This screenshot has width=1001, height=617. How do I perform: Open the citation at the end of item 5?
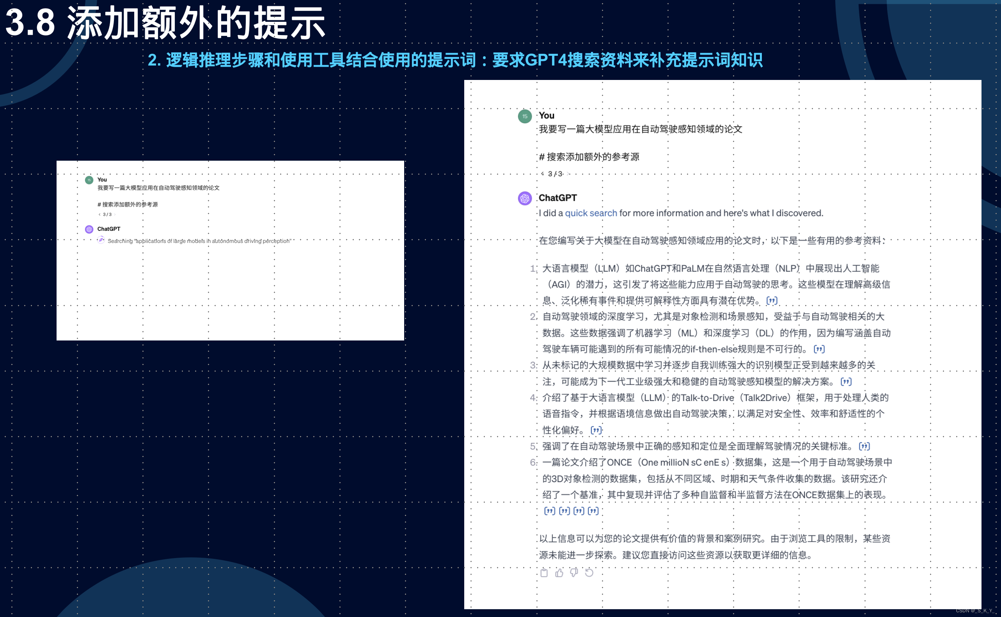pyautogui.click(x=864, y=446)
